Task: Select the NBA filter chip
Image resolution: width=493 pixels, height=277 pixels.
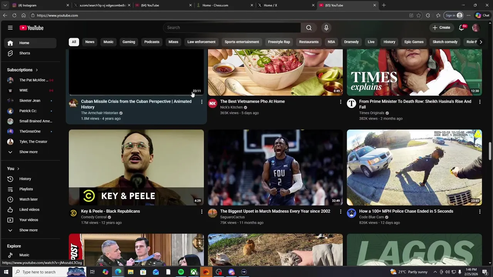Action: 331,42
